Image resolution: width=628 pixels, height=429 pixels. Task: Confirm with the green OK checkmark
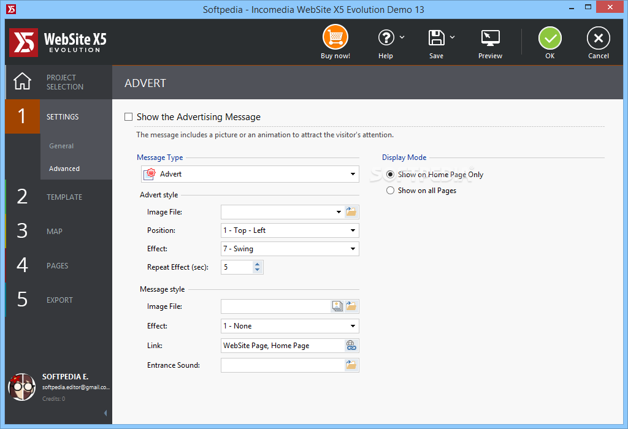coord(550,38)
